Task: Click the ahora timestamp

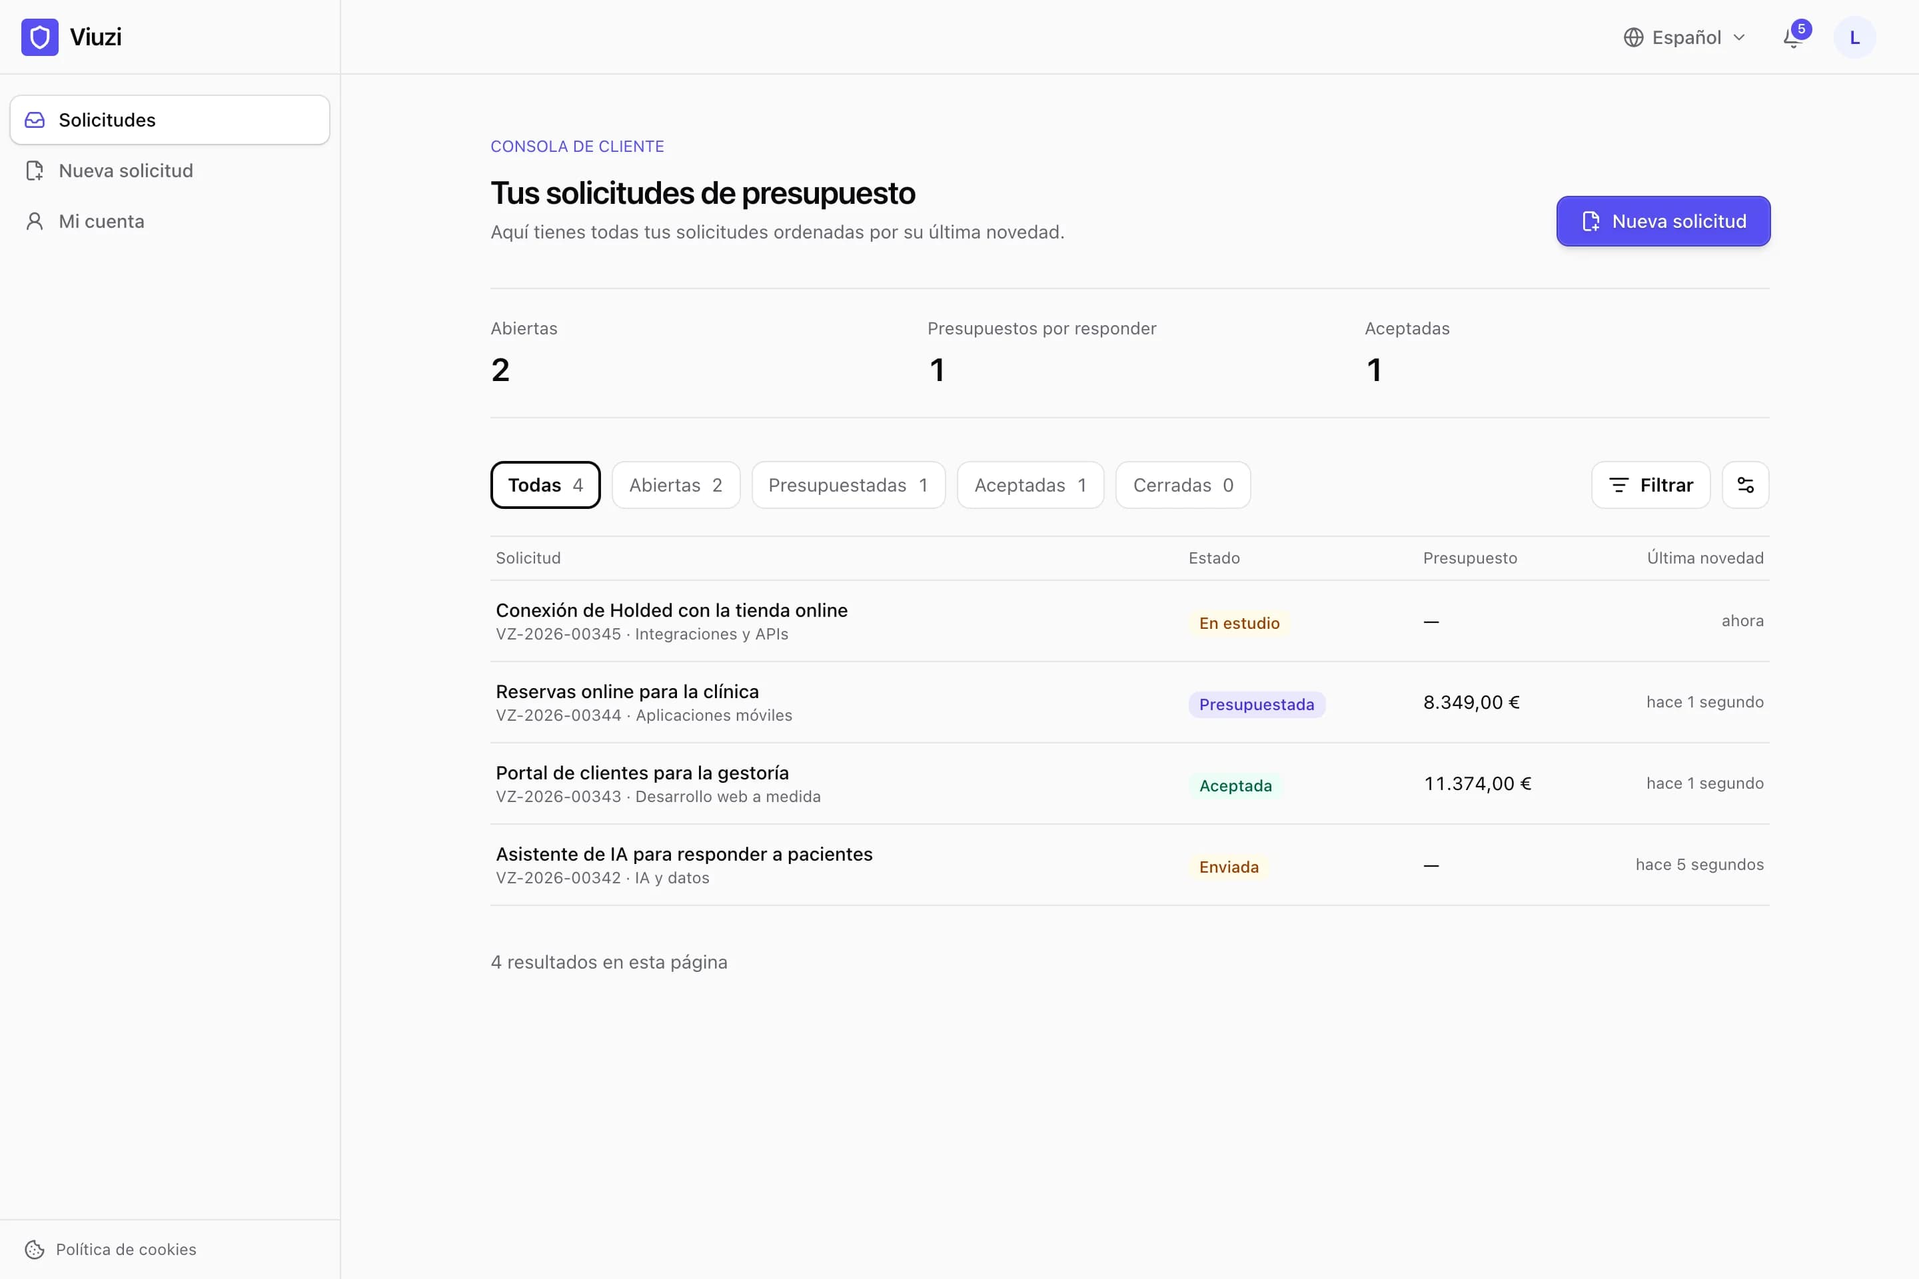Action: [1743, 621]
